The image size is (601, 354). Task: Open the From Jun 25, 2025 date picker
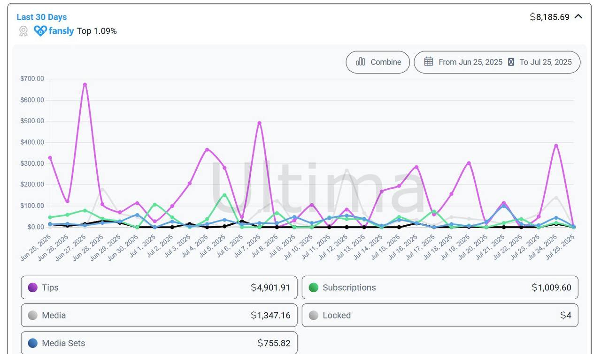tap(470, 62)
